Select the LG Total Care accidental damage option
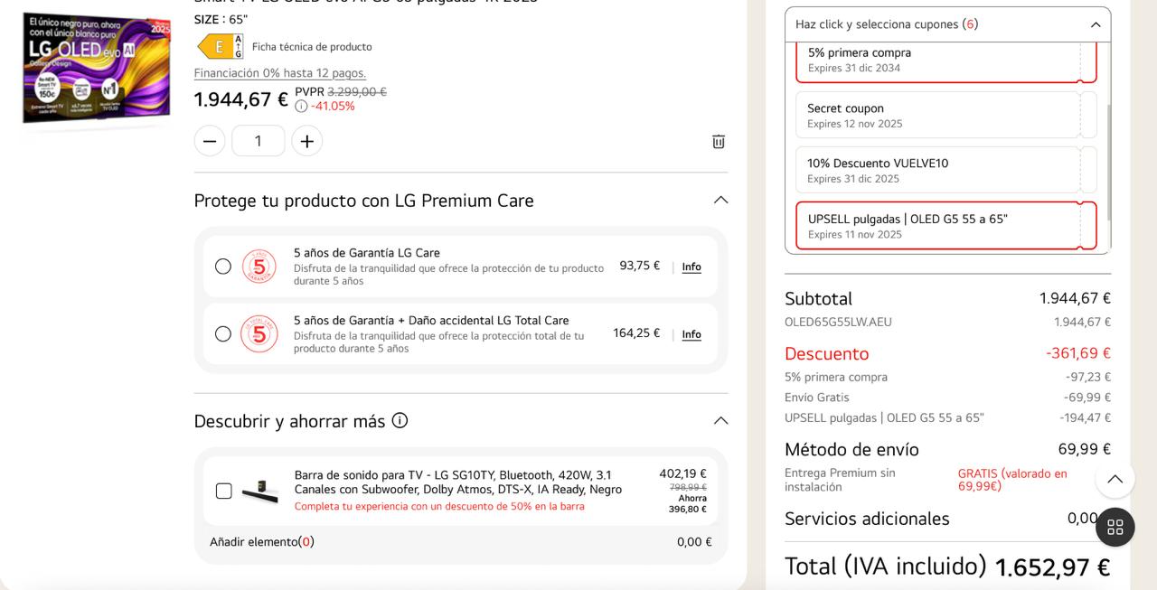This screenshot has height=590, width=1157. point(223,334)
